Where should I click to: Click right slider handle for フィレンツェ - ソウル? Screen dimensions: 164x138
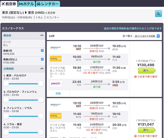pyautogui.click(x=41, y=116)
